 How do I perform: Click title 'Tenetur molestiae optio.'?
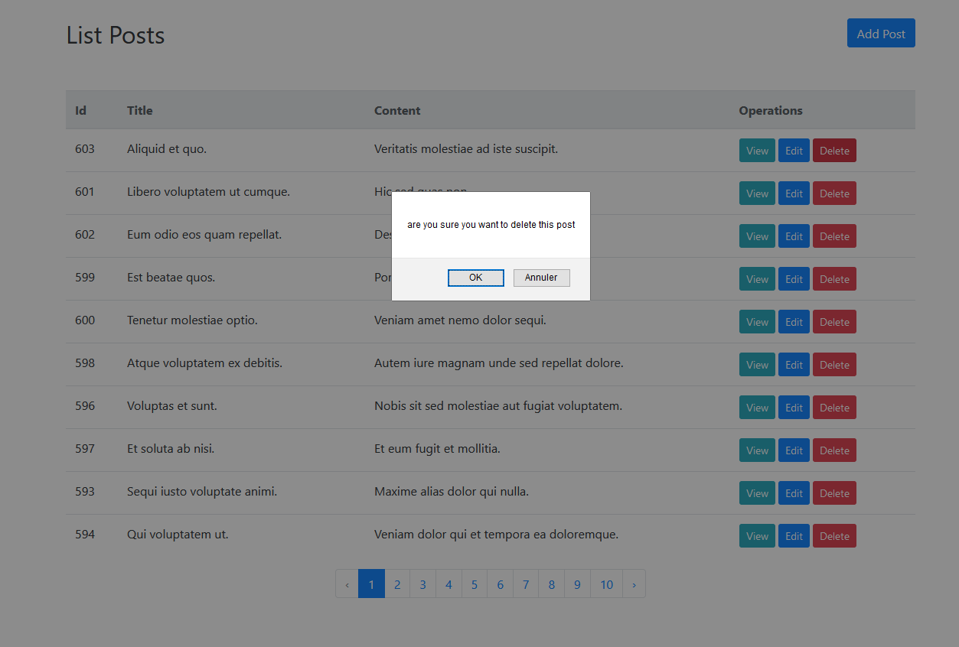(192, 320)
